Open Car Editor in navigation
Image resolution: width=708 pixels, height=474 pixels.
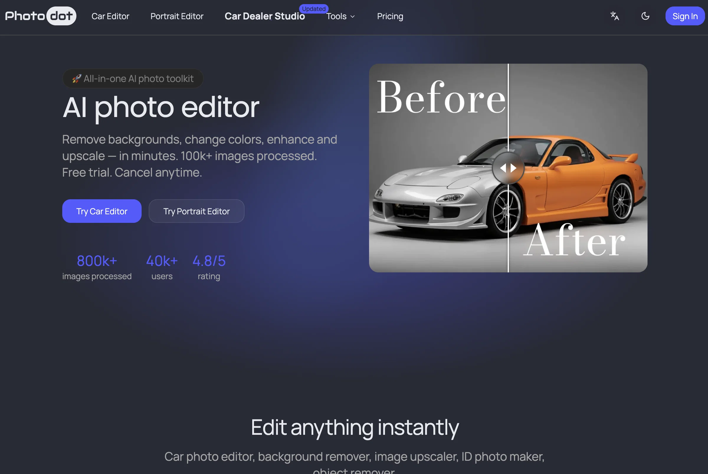pyautogui.click(x=110, y=16)
